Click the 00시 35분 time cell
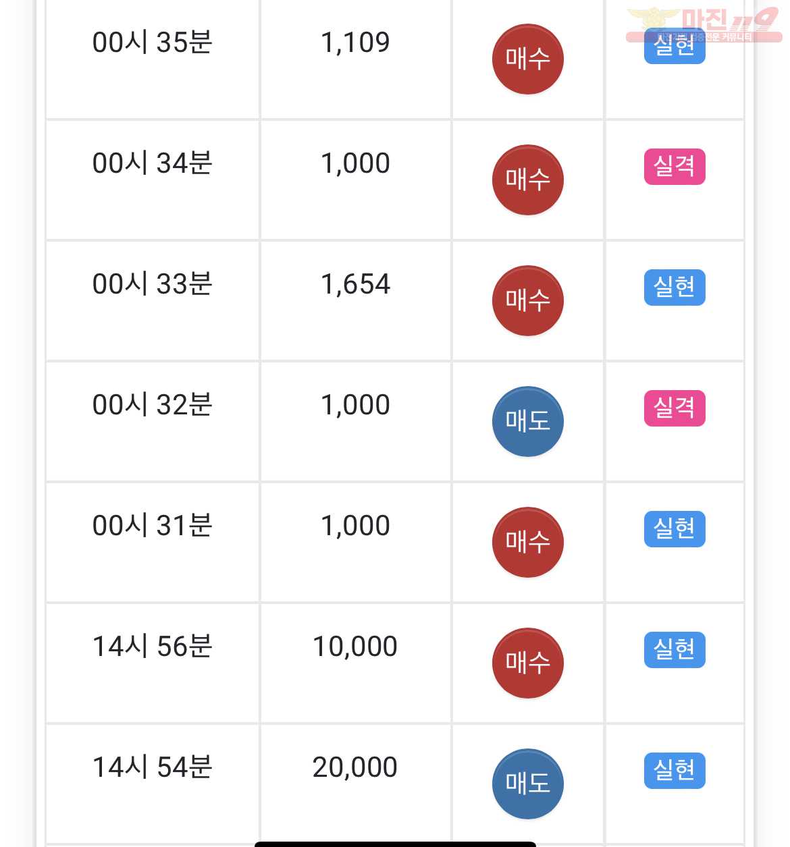Image resolution: width=790 pixels, height=847 pixels. coord(153,59)
